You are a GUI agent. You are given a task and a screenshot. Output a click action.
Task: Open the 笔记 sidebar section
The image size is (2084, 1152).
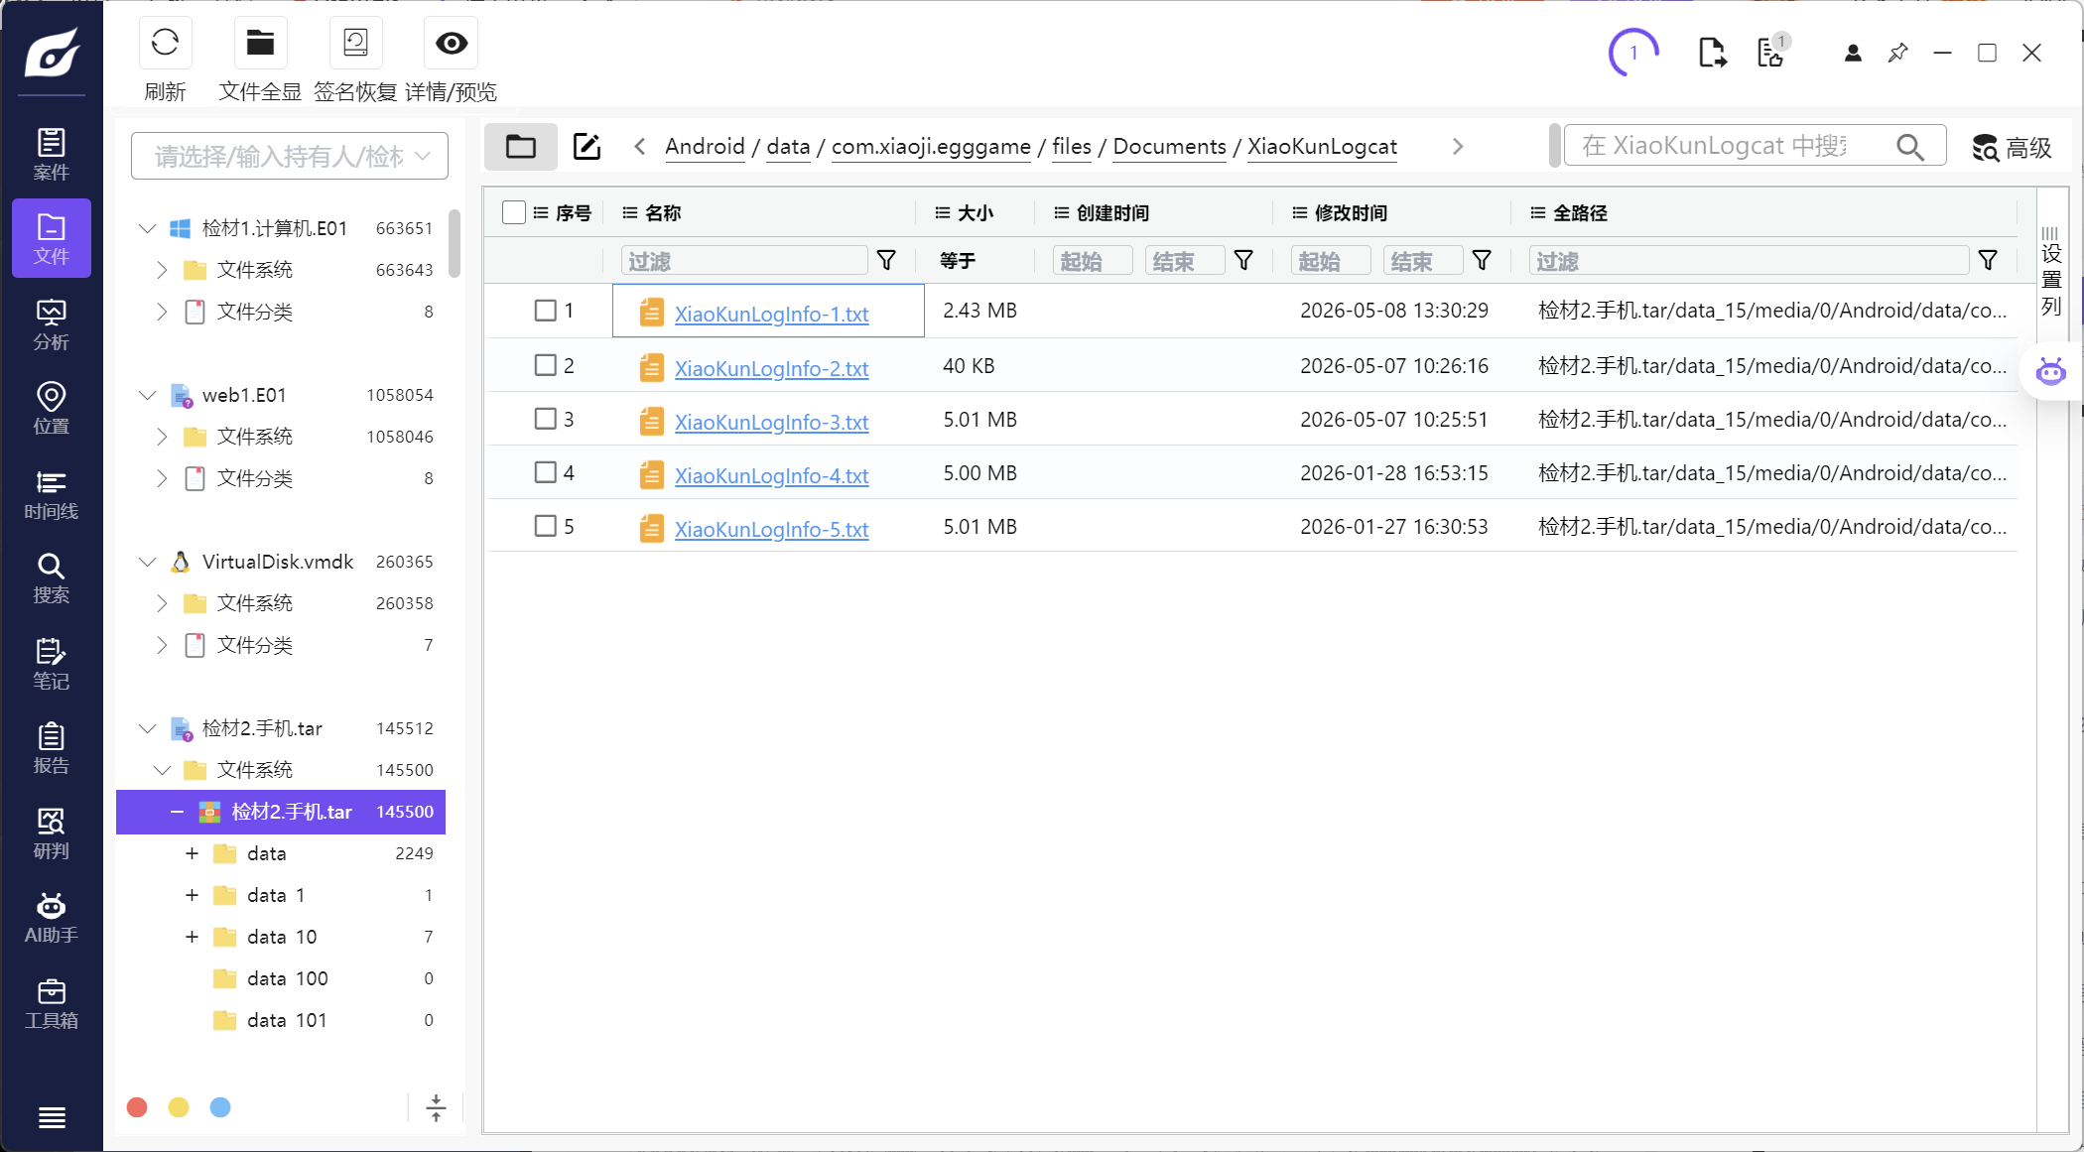point(52,664)
